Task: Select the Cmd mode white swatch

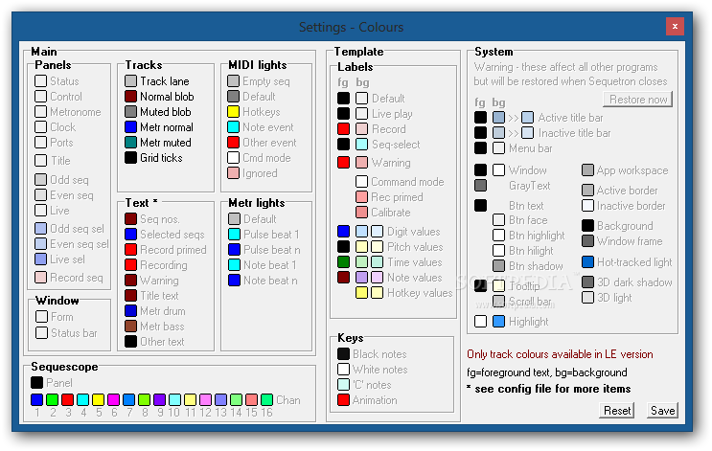Action: click(234, 158)
